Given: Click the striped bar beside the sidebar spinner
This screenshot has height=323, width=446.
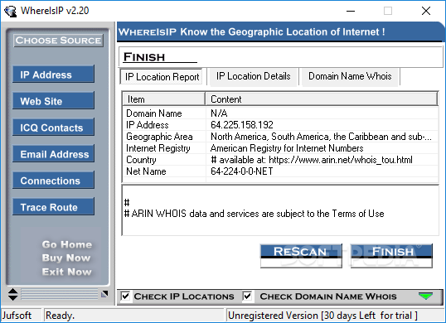Looking at the screenshot, I should (x=60, y=294).
